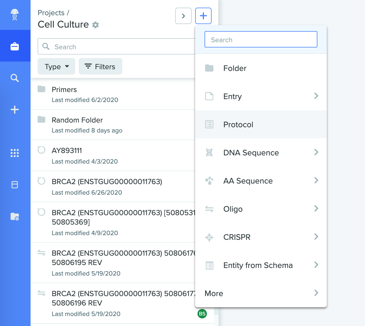Click the sidebar magnifying glass search icon

(x=15, y=78)
